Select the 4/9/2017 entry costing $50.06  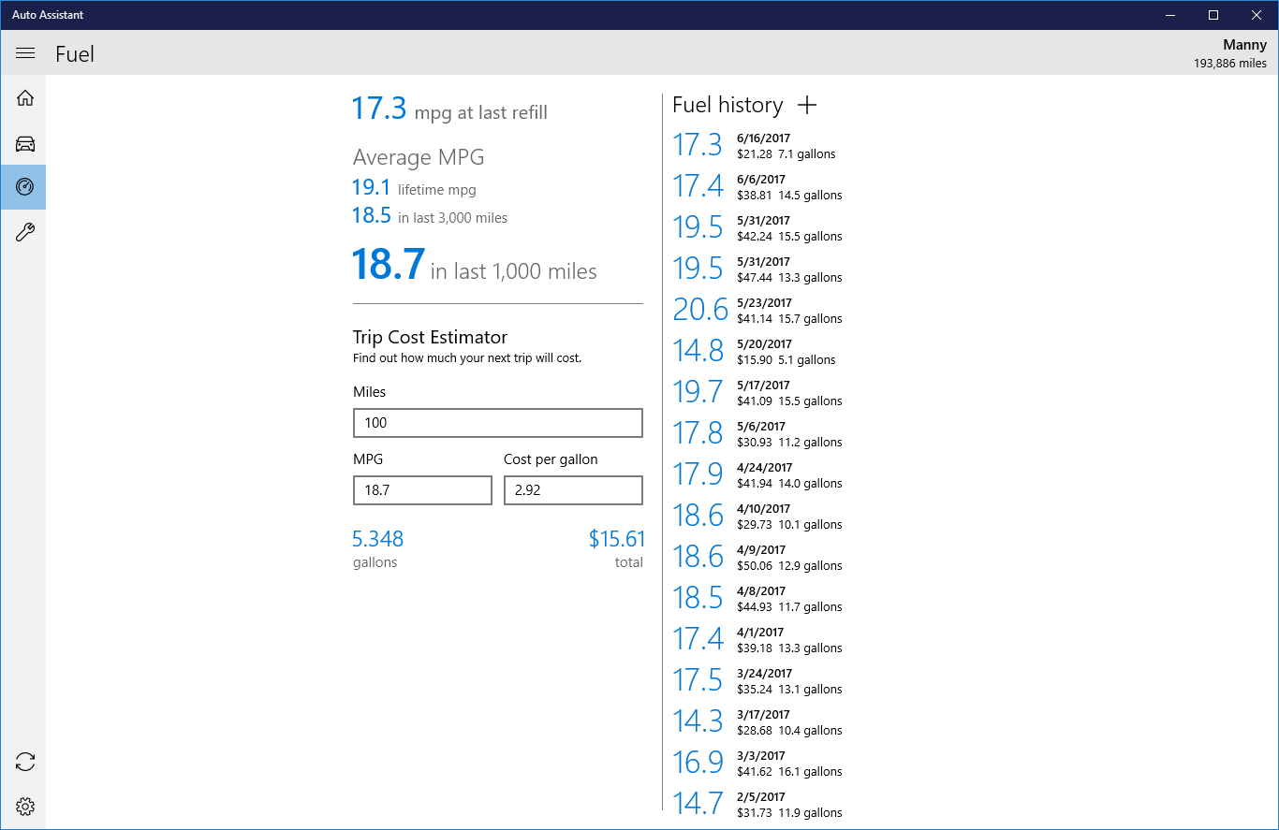757,557
